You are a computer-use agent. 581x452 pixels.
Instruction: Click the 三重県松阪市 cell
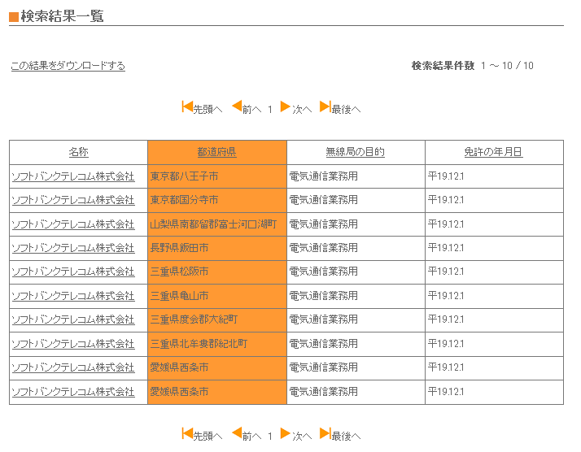tap(217, 272)
